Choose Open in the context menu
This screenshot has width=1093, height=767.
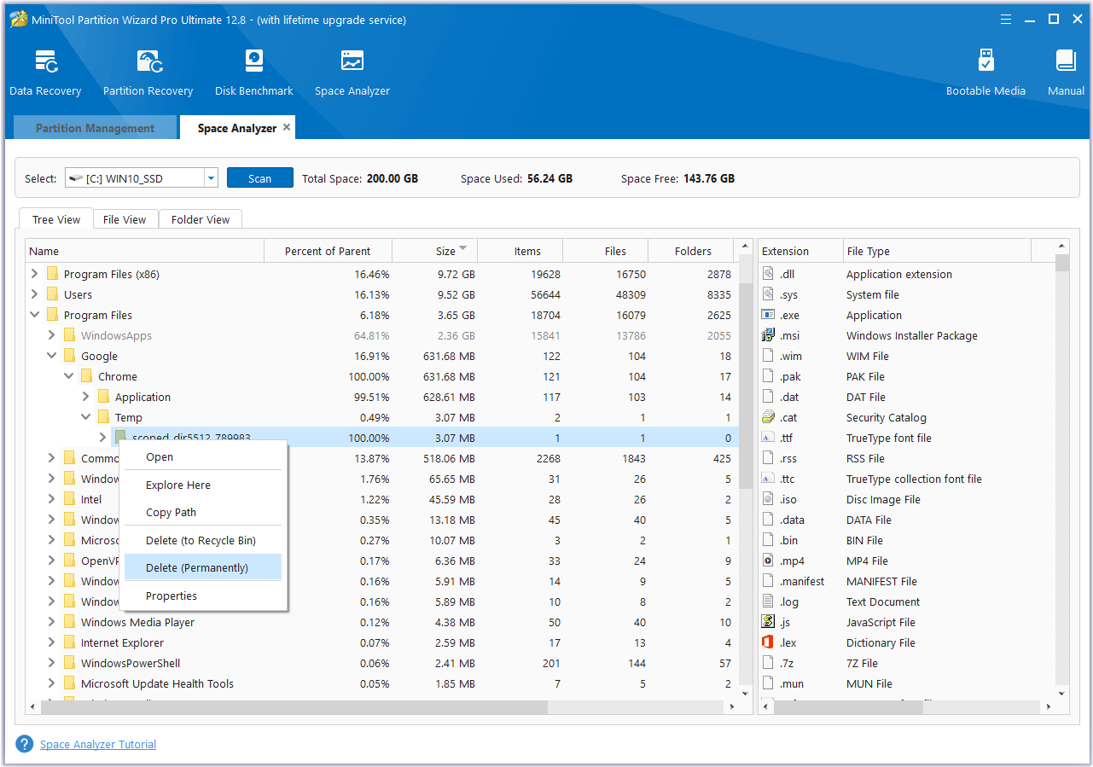click(x=202, y=456)
